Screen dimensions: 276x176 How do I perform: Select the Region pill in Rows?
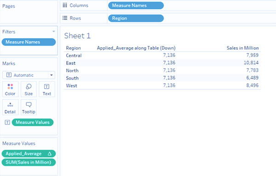point(136,18)
